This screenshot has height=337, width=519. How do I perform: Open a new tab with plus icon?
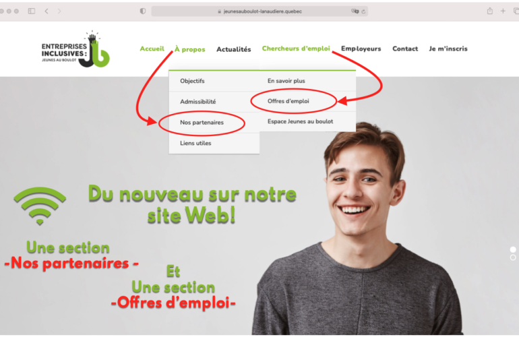[503, 11]
